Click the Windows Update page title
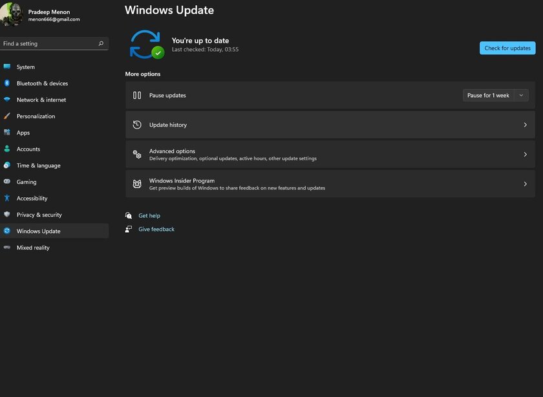Image resolution: width=543 pixels, height=397 pixels. point(169,10)
